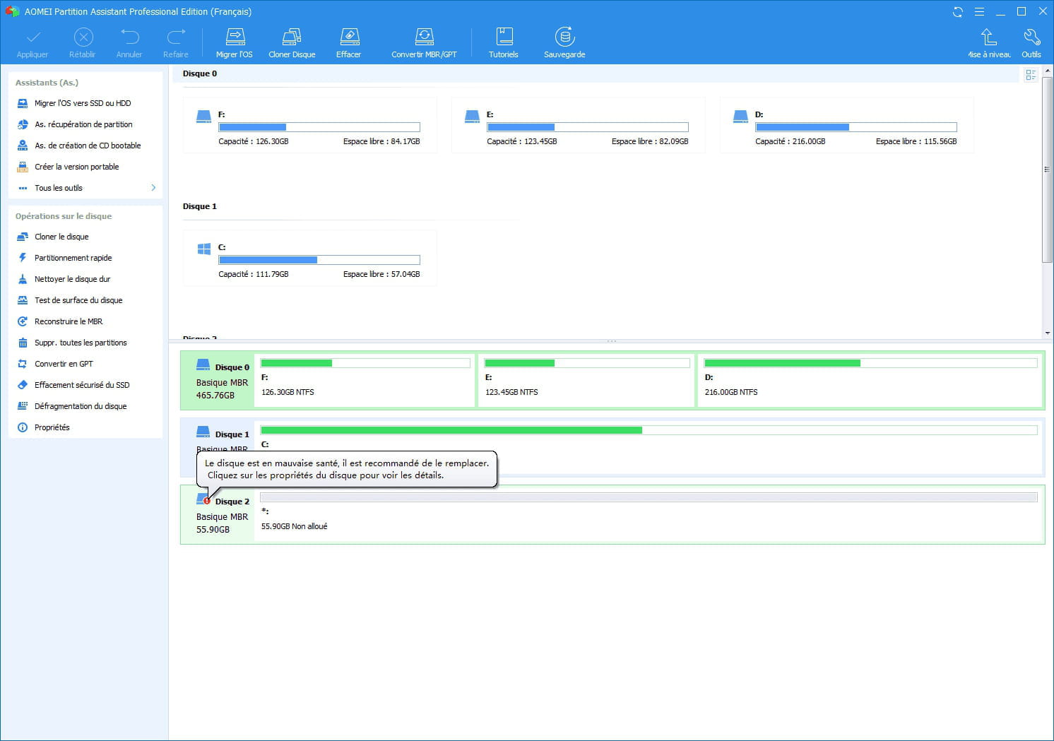Open As. récupération de partition
This screenshot has width=1054, height=741.
83,124
